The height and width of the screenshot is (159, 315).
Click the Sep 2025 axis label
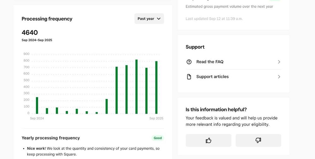(156, 118)
